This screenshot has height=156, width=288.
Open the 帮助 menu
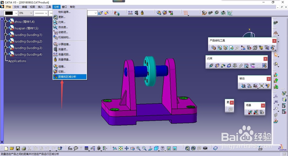pos(72,7)
